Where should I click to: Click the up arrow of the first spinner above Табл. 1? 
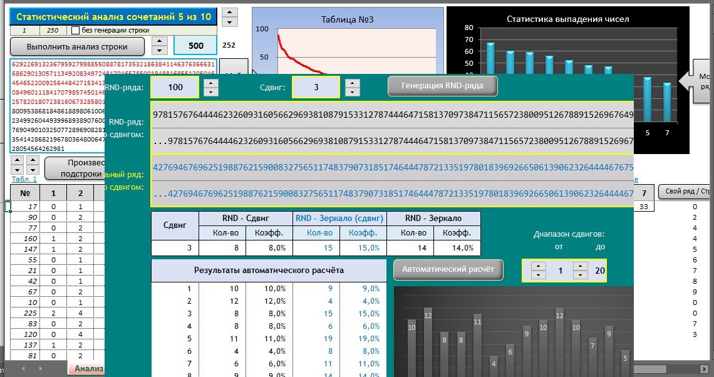(18, 160)
